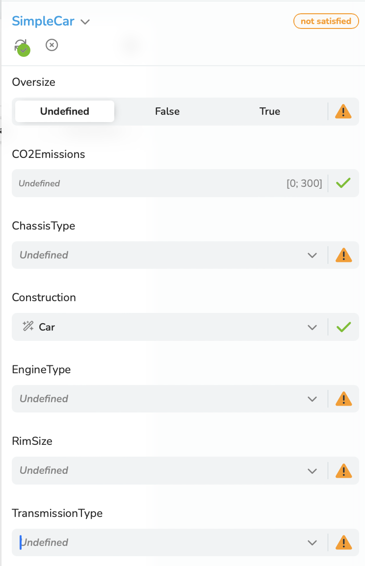Click the Oversize warning triangle icon
Viewport: 365px width, 566px height.
[343, 111]
